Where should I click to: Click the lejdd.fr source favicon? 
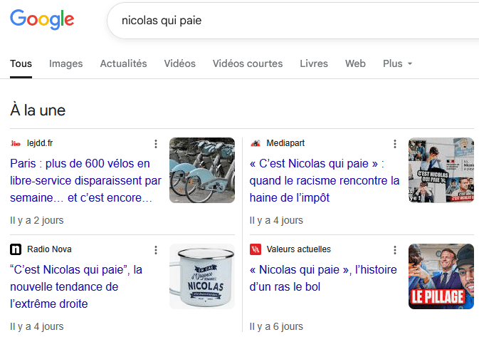(x=16, y=143)
